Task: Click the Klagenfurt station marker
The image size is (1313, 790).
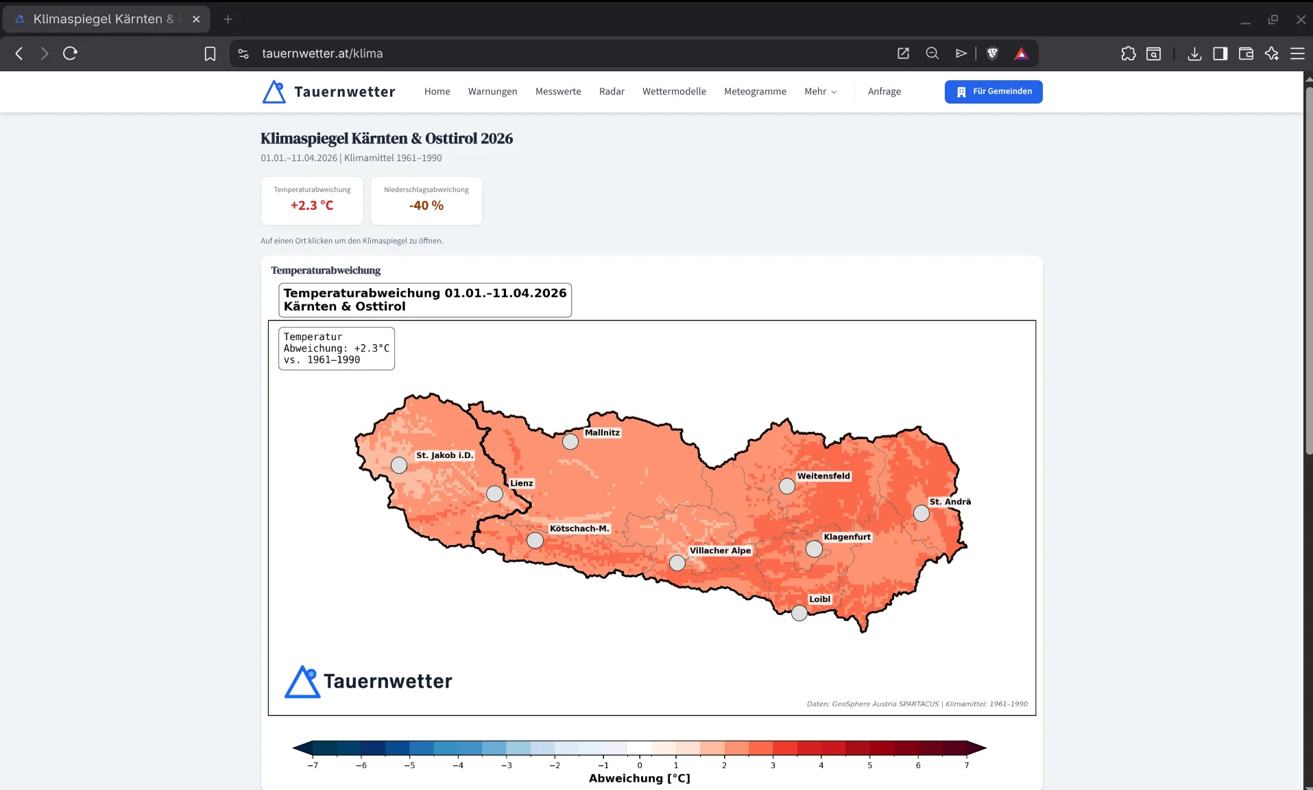Action: (813, 549)
